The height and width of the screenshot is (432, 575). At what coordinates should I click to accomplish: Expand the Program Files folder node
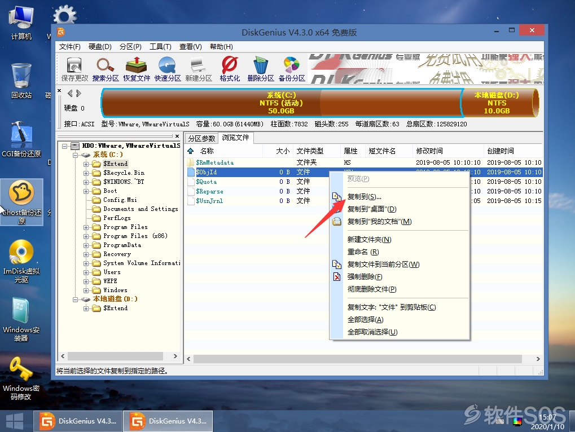click(86, 227)
